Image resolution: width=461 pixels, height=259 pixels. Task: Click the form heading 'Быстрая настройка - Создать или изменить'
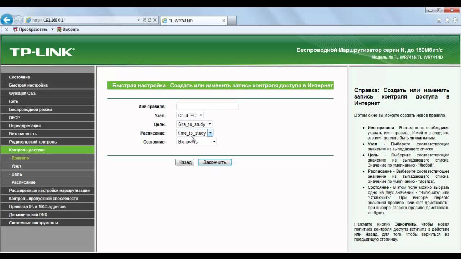220,86
